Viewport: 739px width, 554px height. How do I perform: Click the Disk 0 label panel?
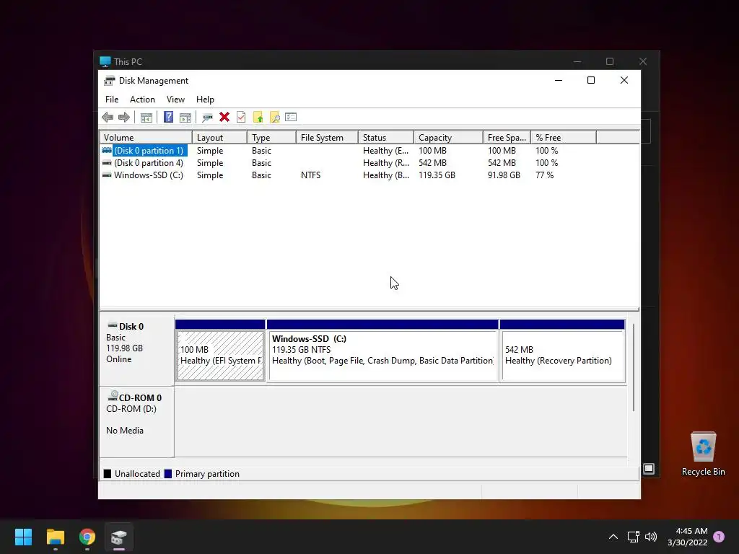[x=136, y=350]
